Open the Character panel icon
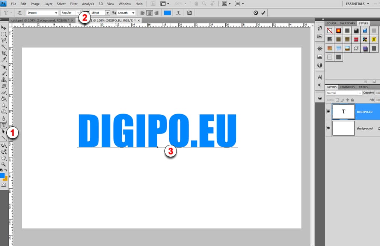 (x=320, y=77)
